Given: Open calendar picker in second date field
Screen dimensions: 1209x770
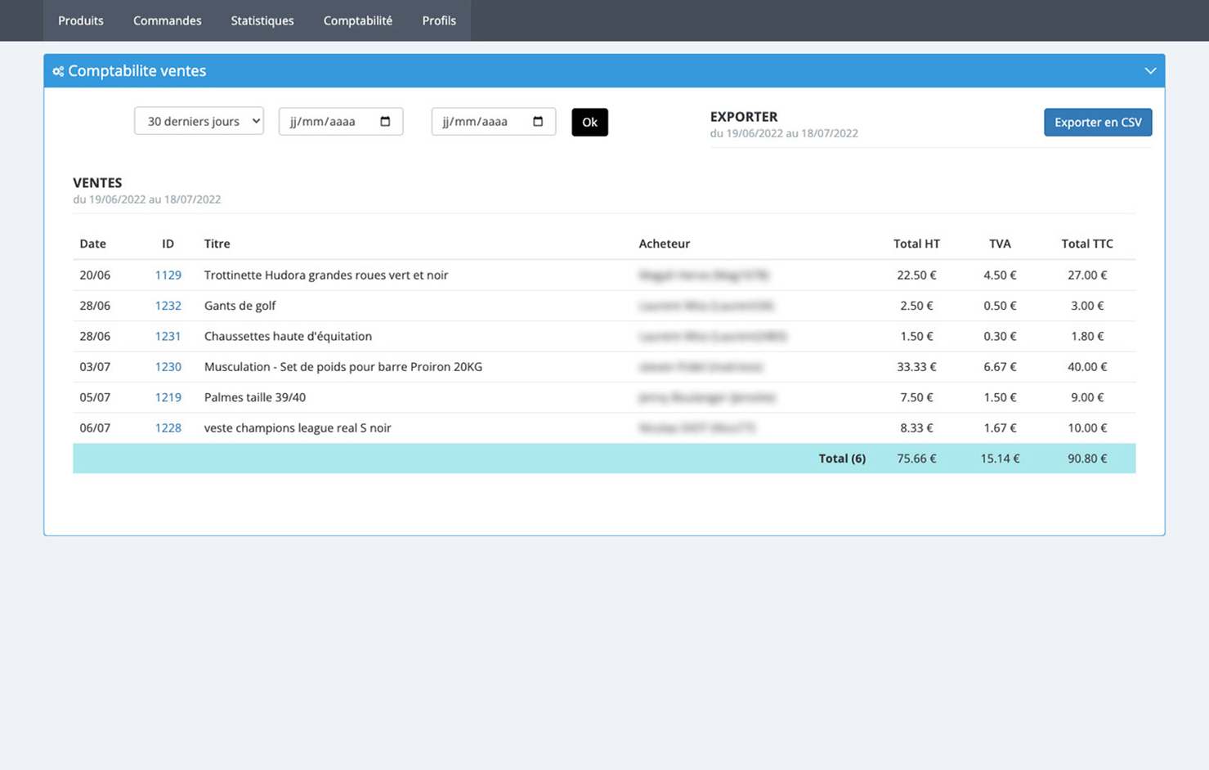Looking at the screenshot, I should pyautogui.click(x=538, y=122).
